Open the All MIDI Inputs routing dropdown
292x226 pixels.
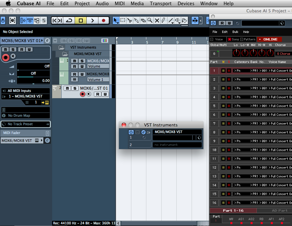(x=25, y=91)
